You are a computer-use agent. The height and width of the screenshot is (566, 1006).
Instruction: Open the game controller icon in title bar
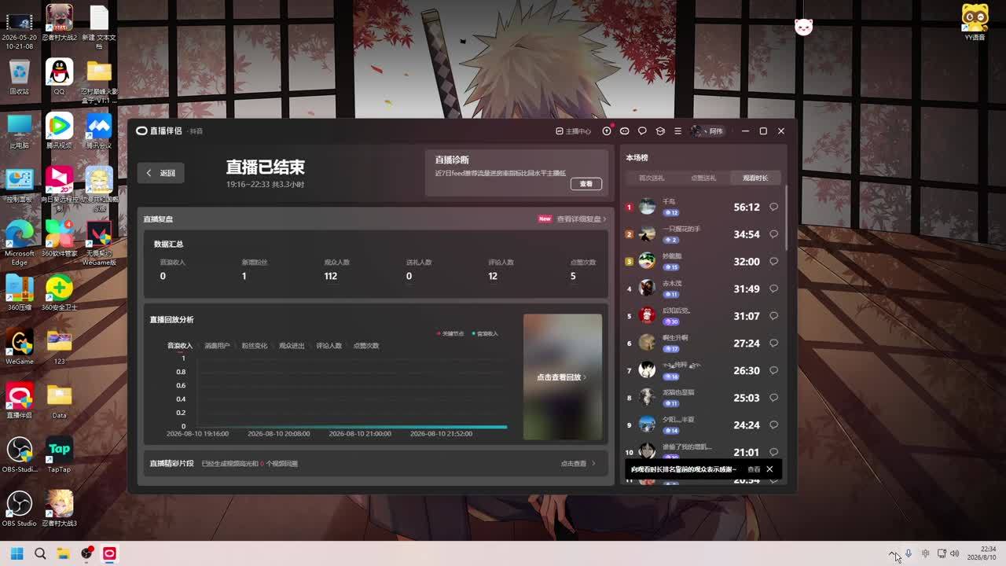(x=625, y=131)
